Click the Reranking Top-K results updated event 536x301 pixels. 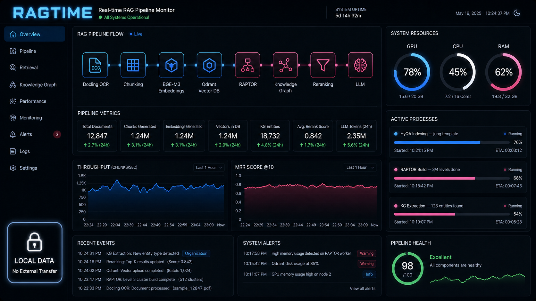[135, 262]
